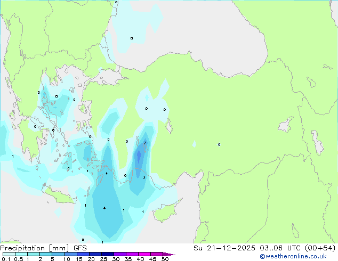
Task: Select the 15–20 mm legend swatch
Action: tap(83, 254)
